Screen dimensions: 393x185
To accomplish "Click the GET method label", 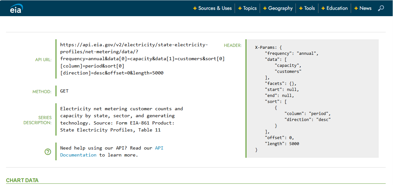I will pos(64,91).
